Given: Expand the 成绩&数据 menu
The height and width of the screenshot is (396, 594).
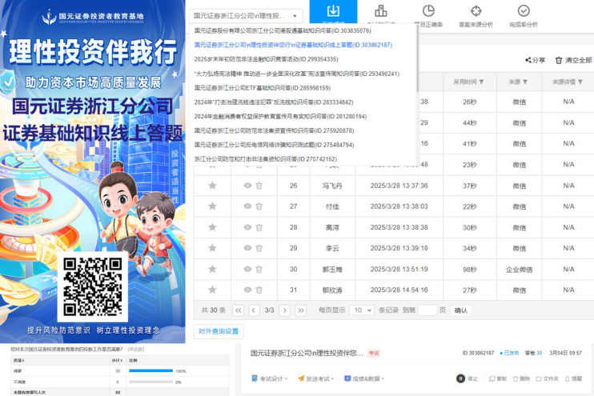Looking at the screenshot, I should [x=364, y=378].
